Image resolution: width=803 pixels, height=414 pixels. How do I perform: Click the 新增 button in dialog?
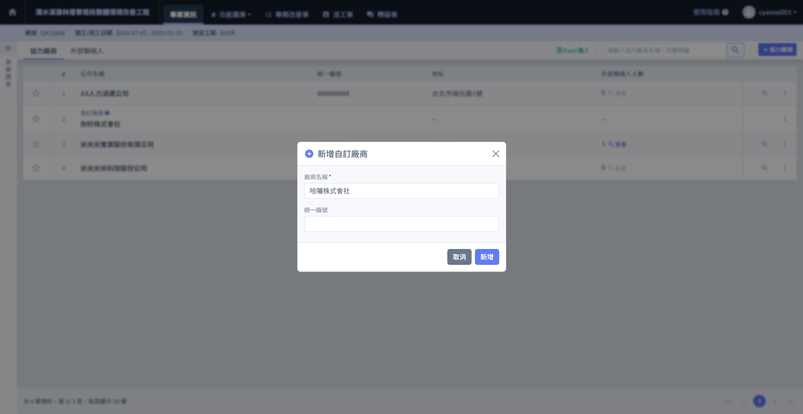pos(487,257)
